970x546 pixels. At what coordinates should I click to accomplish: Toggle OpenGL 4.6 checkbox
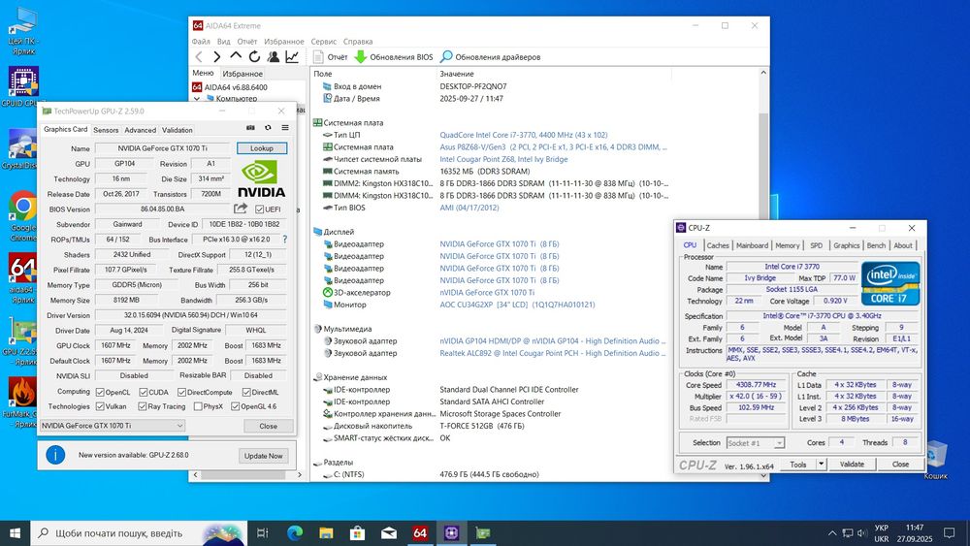pyautogui.click(x=235, y=406)
